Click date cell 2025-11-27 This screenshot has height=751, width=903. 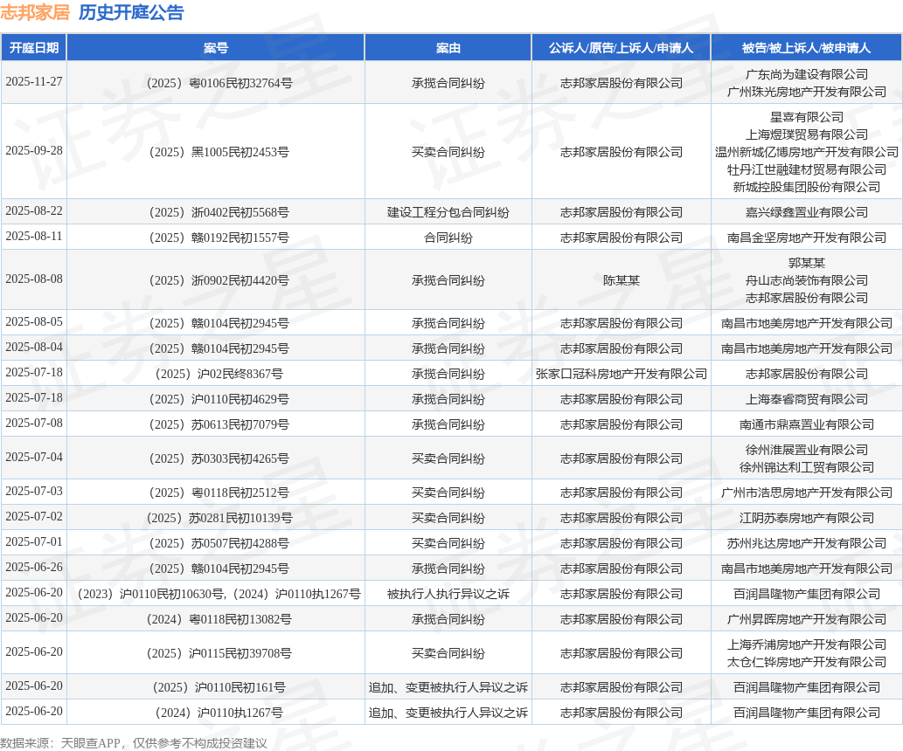tap(34, 82)
